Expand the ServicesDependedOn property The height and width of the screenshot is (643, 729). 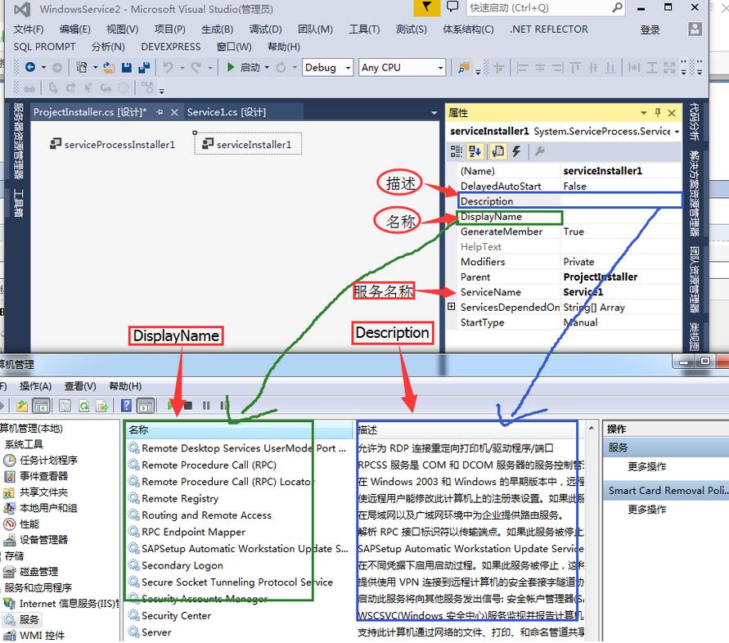[451, 307]
